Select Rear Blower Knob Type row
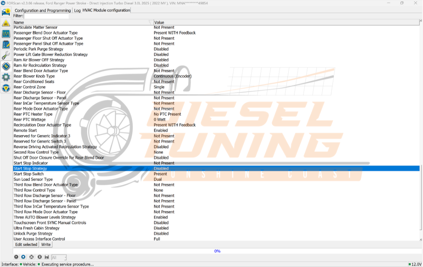This screenshot has height=267, width=423. coord(216,76)
